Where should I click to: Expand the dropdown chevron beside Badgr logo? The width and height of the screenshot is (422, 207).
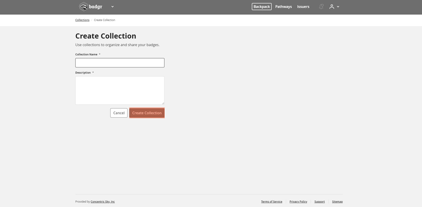click(x=112, y=7)
